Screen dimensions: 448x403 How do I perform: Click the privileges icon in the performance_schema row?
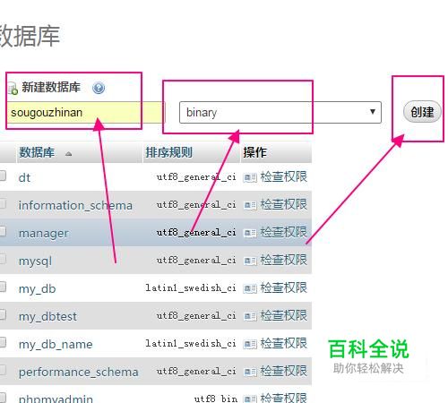tap(250, 372)
